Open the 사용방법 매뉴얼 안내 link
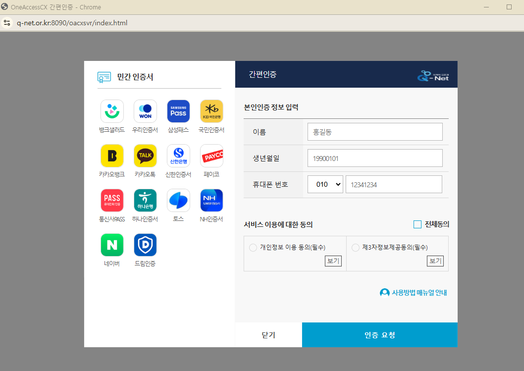 [414, 292]
